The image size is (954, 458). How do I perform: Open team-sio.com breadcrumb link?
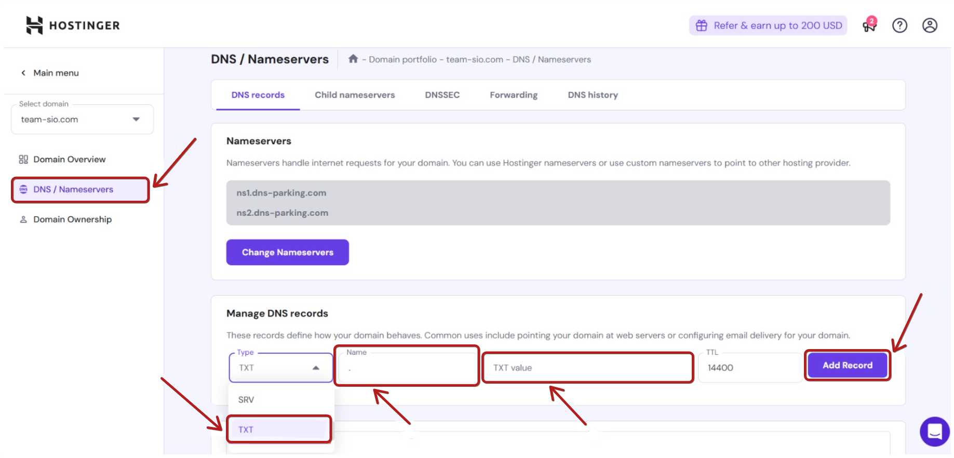(475, 59)
